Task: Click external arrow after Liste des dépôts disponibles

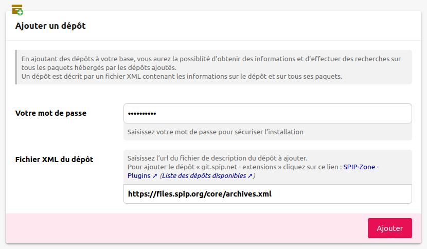Action: tap(250, 176)
